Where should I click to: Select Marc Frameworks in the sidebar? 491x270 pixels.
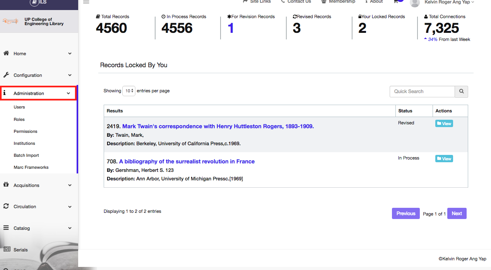(31, 167)
